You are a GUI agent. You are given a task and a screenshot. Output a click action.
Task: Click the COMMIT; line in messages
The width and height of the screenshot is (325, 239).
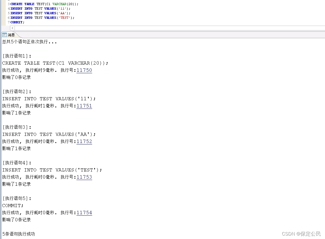coord(13,205)
